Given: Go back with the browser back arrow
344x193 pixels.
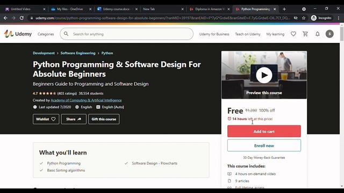Looking at the screenshot, I should point(5,18).
